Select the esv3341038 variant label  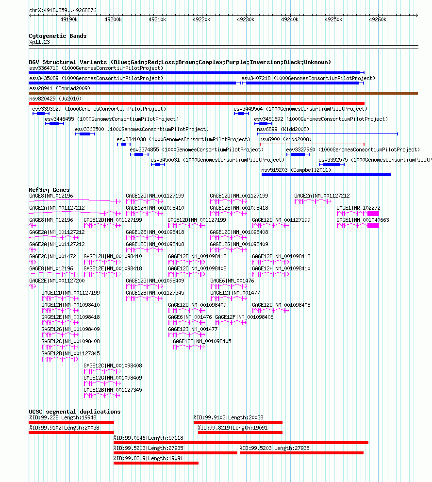(x=183, y=139)
